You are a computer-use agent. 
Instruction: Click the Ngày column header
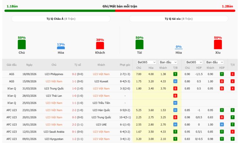[29, 65]
